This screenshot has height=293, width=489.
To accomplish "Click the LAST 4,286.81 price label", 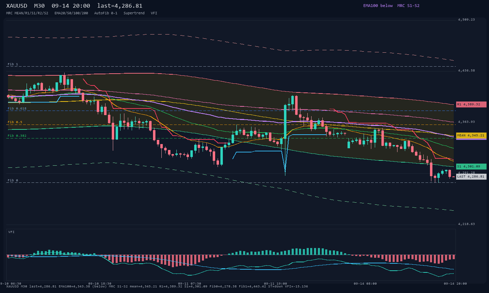I will click(x=471, y=176).
